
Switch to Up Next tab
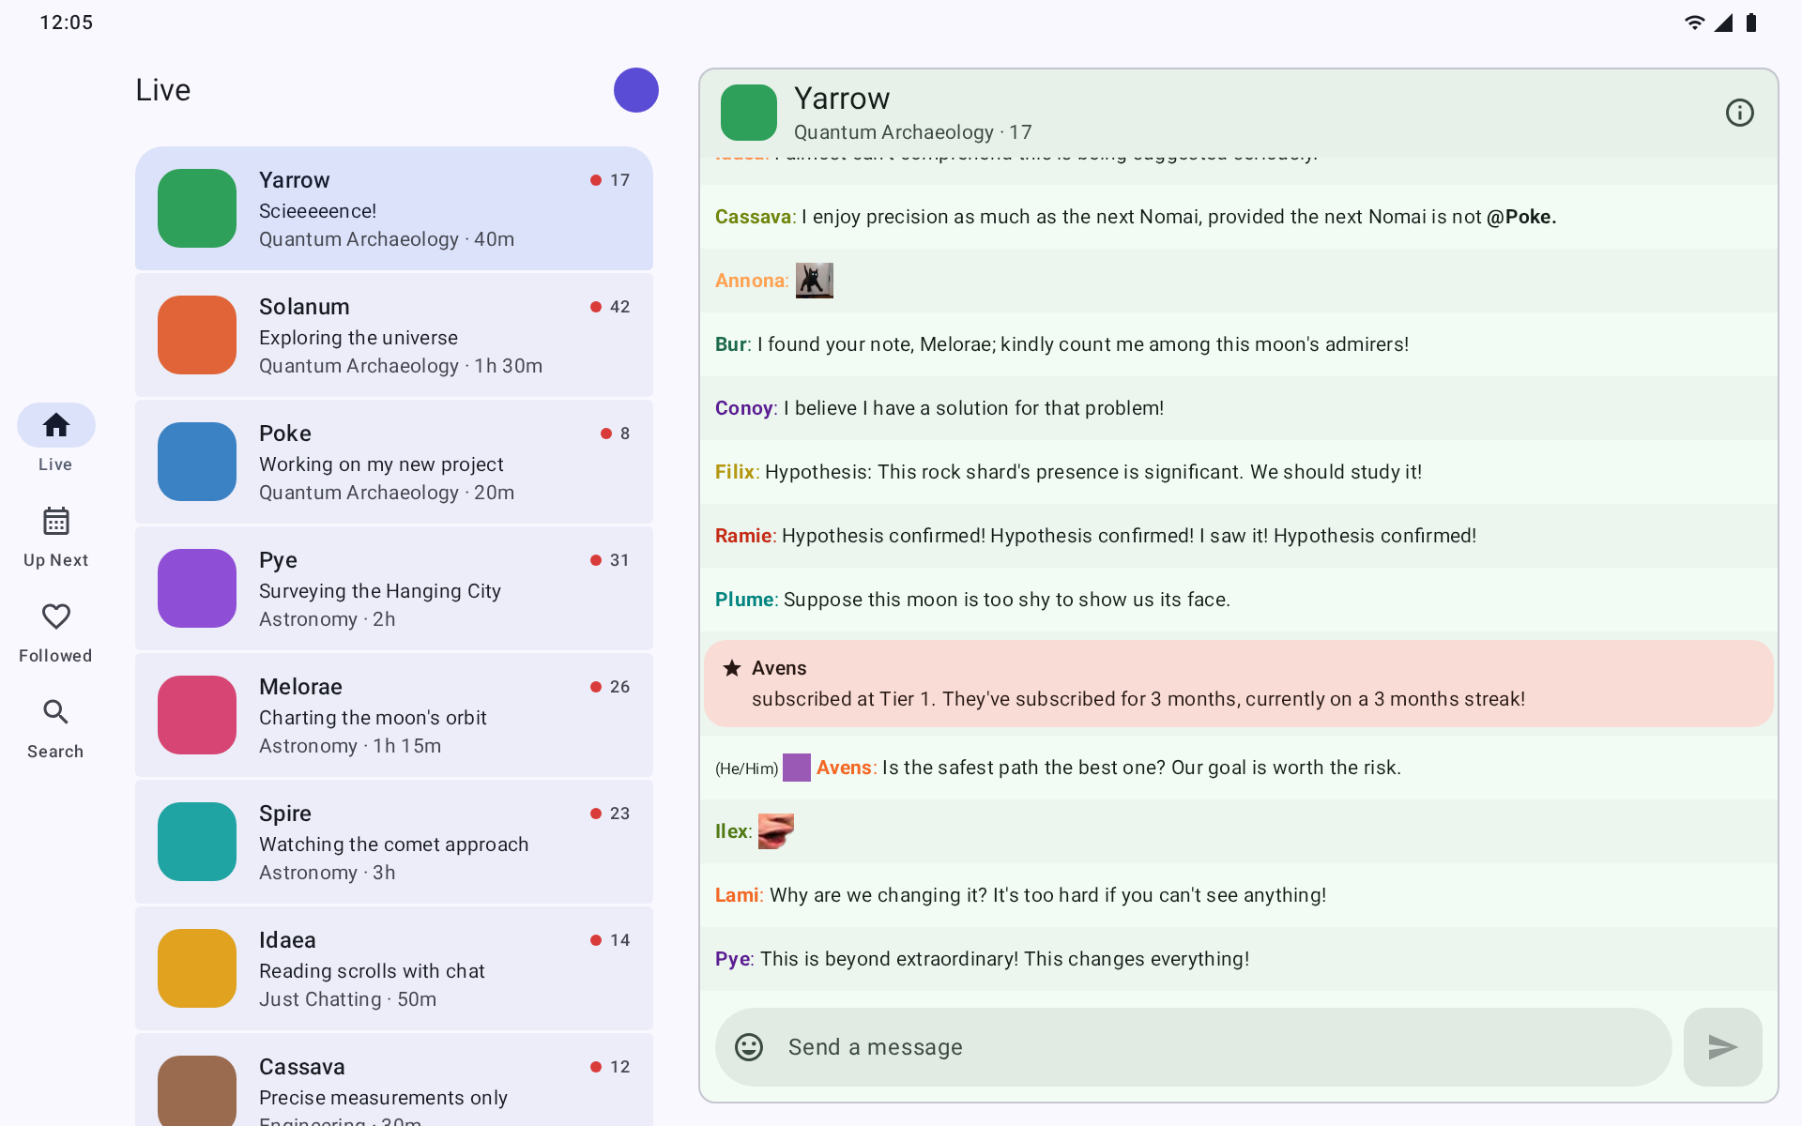(x=55, y=537)
